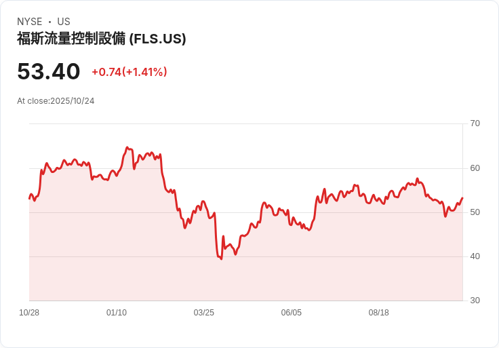499x348 pixels.
Task: Click the 70 y-axis label
Action: tap(475, 123)
